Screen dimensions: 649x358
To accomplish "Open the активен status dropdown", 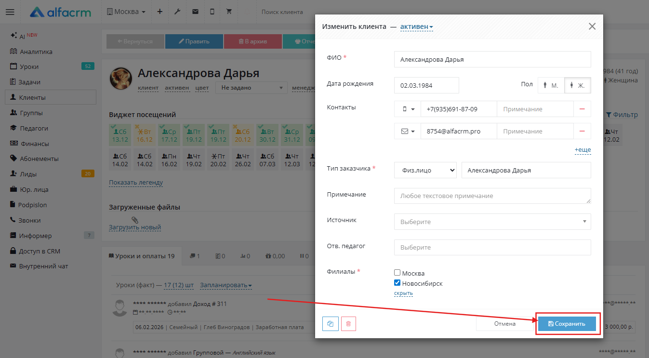I will coord(416,27).
